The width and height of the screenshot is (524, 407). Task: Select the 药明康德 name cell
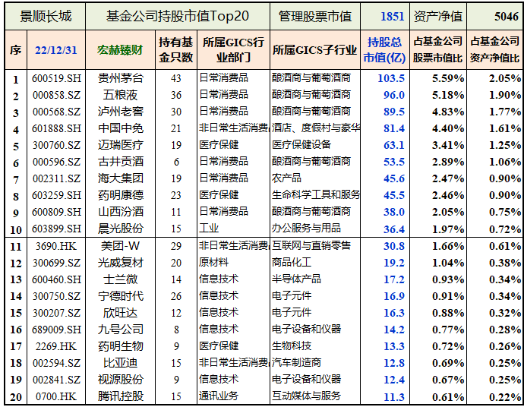pos(120,195)
